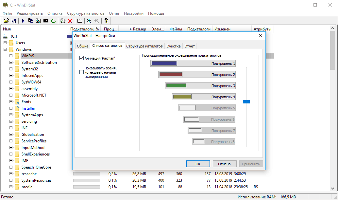Click the yellow question mark Help icon
This screenshot has width=338, height=200.
click(x=106, y=21)
